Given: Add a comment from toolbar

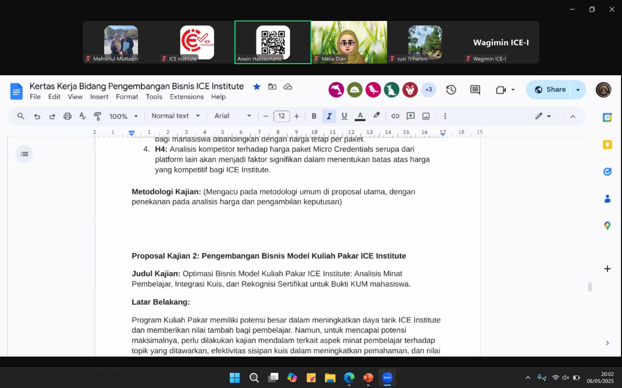Looking at the screenshot, I should coord(411,116).
